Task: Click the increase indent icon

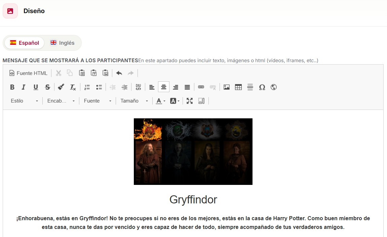Action: (x=125, y=87)
